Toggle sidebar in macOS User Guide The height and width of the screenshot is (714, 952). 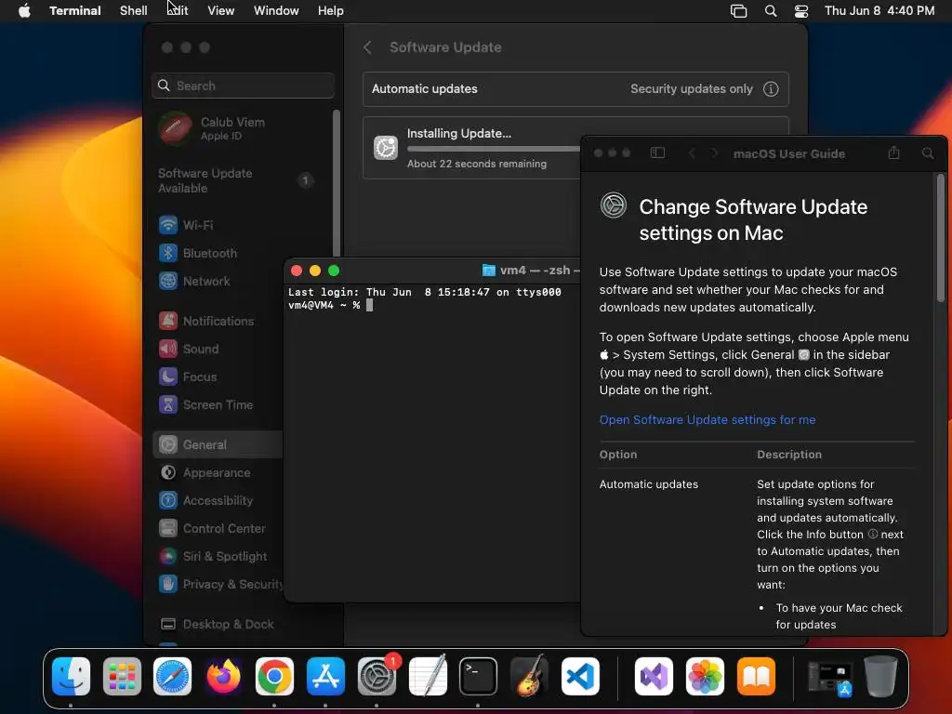pos(657,153)
